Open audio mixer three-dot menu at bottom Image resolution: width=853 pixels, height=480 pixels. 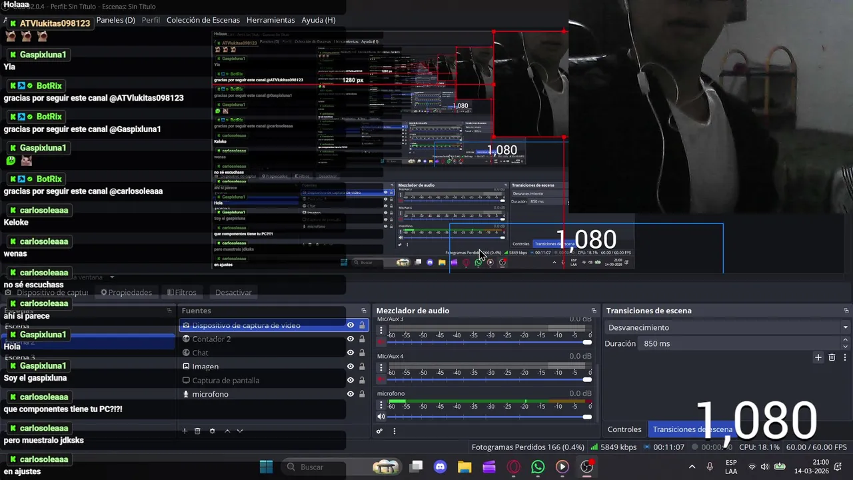click(394, 431)
